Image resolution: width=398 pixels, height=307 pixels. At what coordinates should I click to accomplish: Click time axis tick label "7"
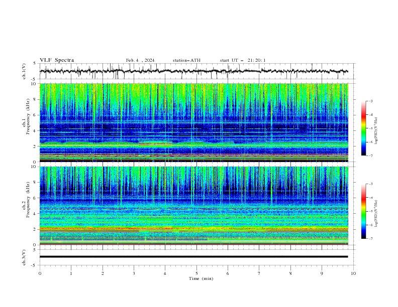click(x=259, y=273)
